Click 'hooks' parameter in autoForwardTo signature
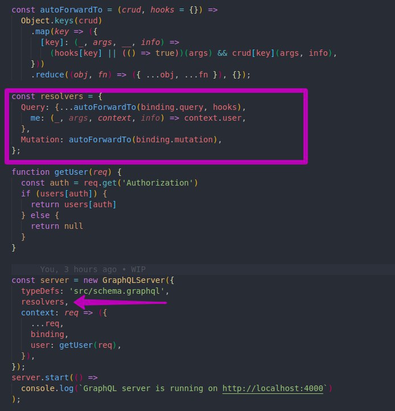The height and width of the screenshot is (411, 395). pos(162,10)
